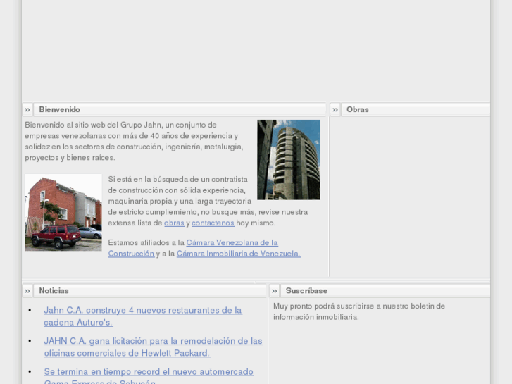Click the chevron icon beside Noticias header
Viewport: 512px width, 384px height.
[27, 291]
